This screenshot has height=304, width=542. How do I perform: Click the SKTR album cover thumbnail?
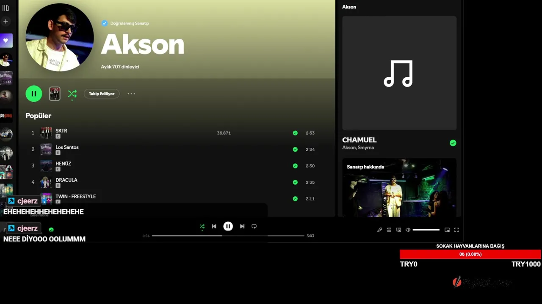point(46,133)
